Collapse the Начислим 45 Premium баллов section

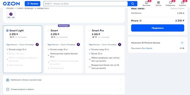pyautogui.click(x=182, y=43)
